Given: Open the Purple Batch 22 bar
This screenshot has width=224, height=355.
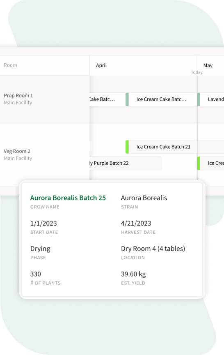Looking at the screenshot, I should coord(126,163).
